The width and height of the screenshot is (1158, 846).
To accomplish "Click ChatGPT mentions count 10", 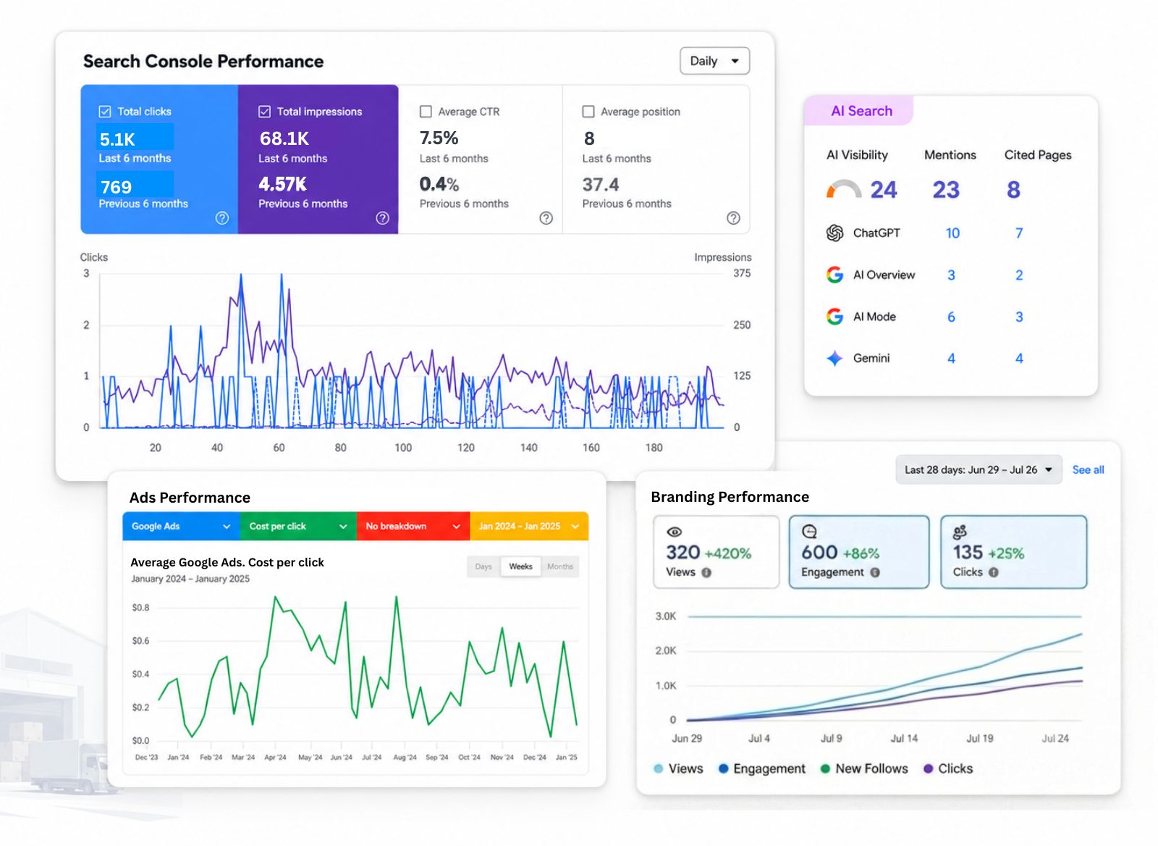I will point(952,233).
